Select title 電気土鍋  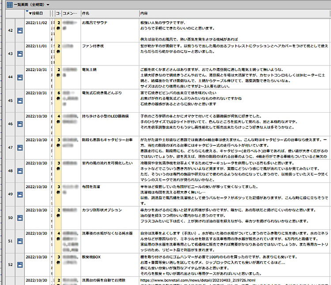(89, 70)
